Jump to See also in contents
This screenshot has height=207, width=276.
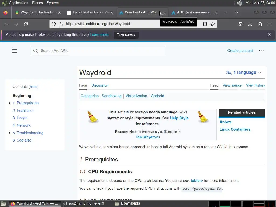point(24,140)
